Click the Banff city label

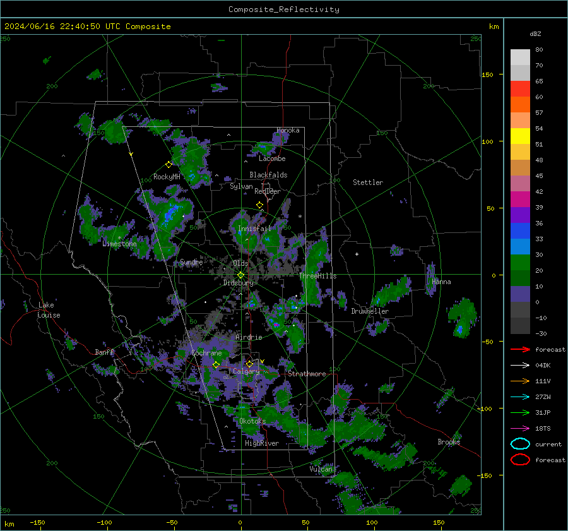coord(104,352)
